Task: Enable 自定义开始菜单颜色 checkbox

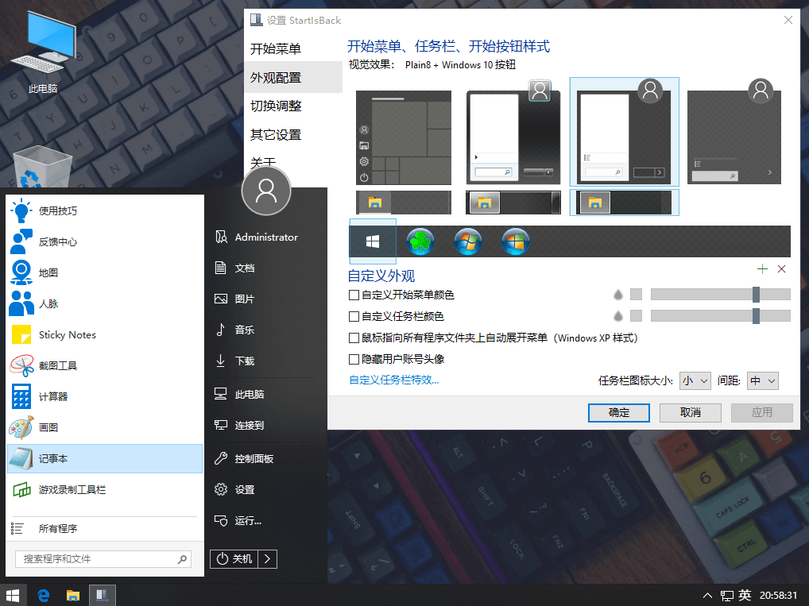Action: coord(354,295)
